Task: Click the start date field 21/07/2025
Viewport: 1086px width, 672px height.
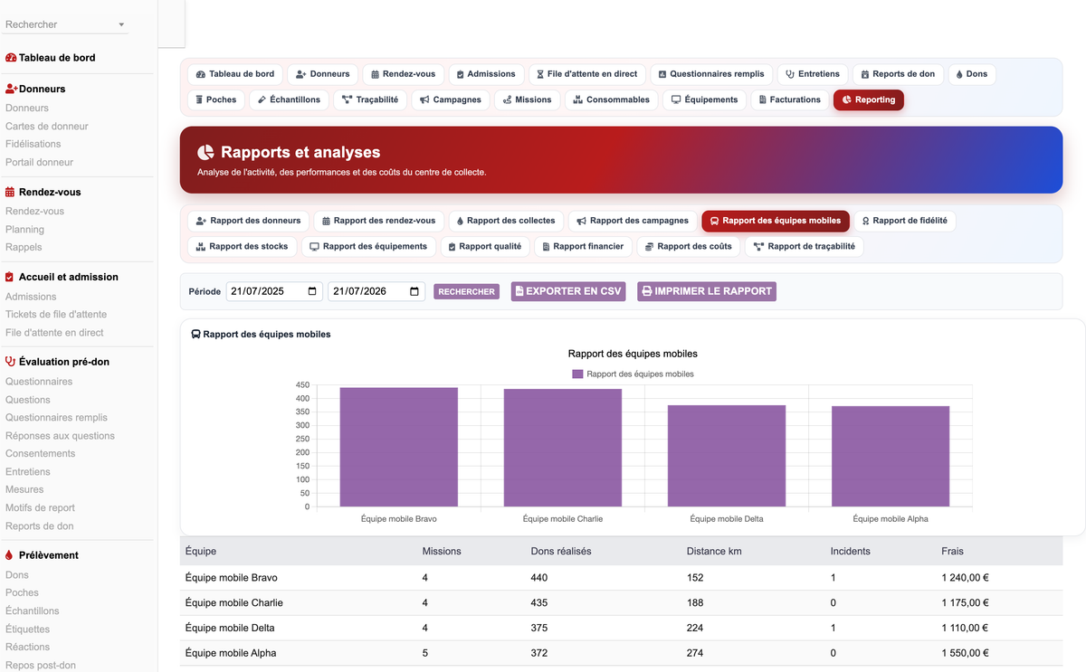Action: [x=274, y=291]
